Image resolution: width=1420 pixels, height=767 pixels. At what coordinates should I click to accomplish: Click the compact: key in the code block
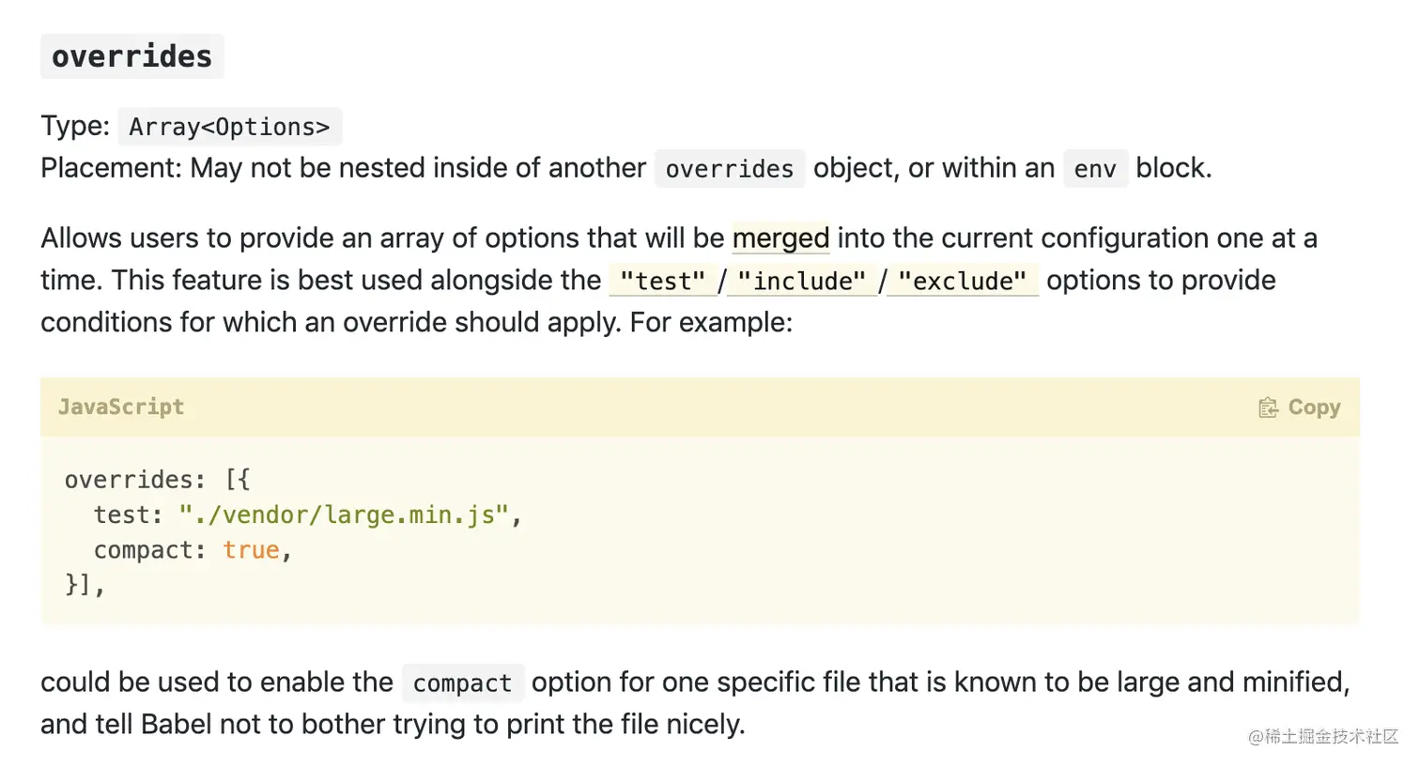[x=141, y=549]
